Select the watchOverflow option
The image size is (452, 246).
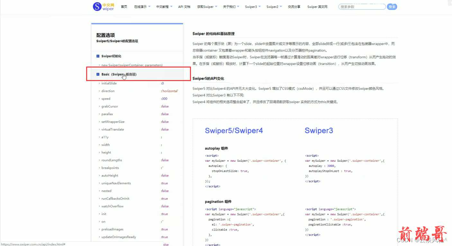coord(113,206)
